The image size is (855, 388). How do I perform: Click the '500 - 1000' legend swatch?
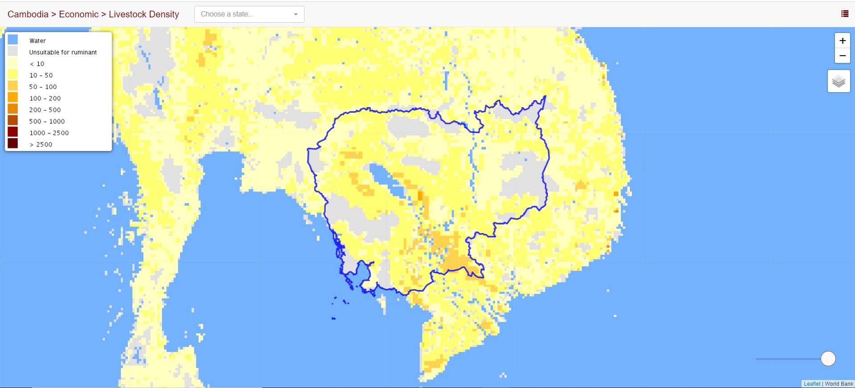click(x=12, y=121)
